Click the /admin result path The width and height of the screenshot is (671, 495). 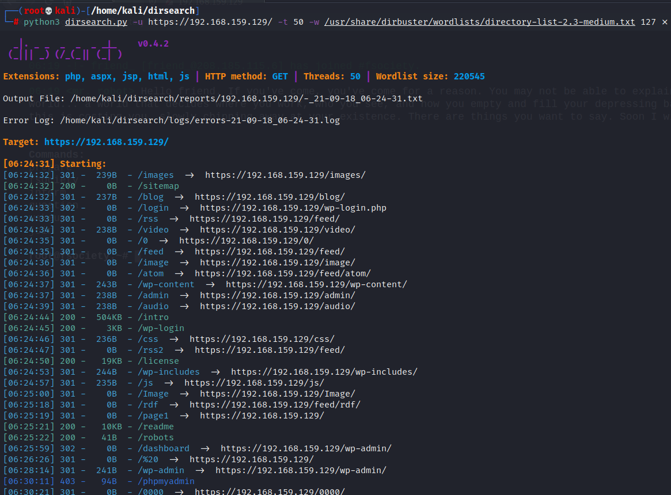pos(153,295)
